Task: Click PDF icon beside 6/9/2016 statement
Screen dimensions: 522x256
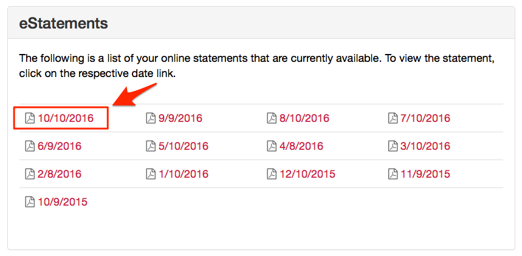Action: (x=29, y=146)
